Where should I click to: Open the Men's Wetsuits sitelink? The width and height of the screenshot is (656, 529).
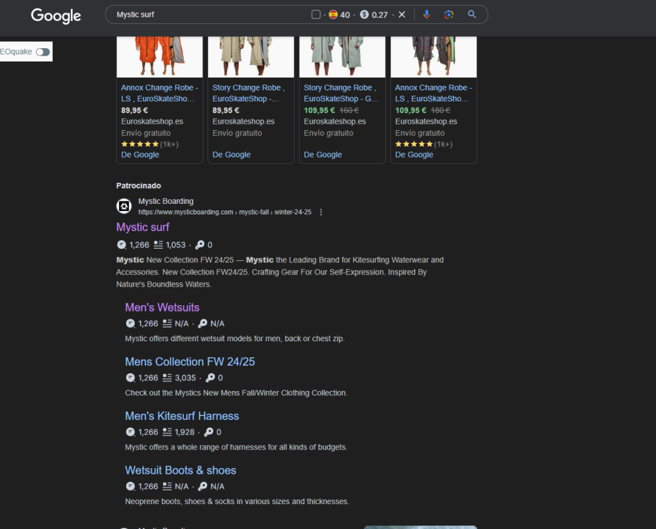(x=162, y=307)
